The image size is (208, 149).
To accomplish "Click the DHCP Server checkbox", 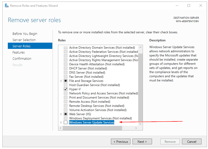I will pos(66,68).
